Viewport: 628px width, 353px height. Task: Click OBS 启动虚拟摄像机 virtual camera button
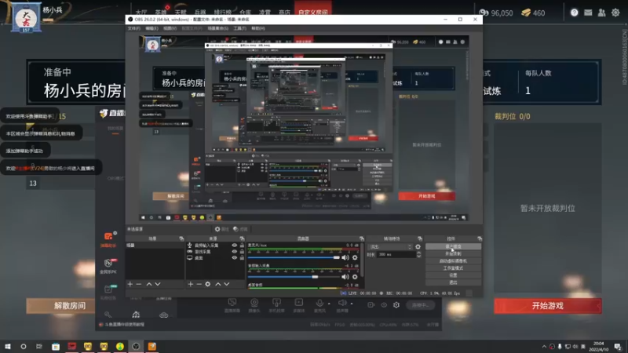coord(454,261)
